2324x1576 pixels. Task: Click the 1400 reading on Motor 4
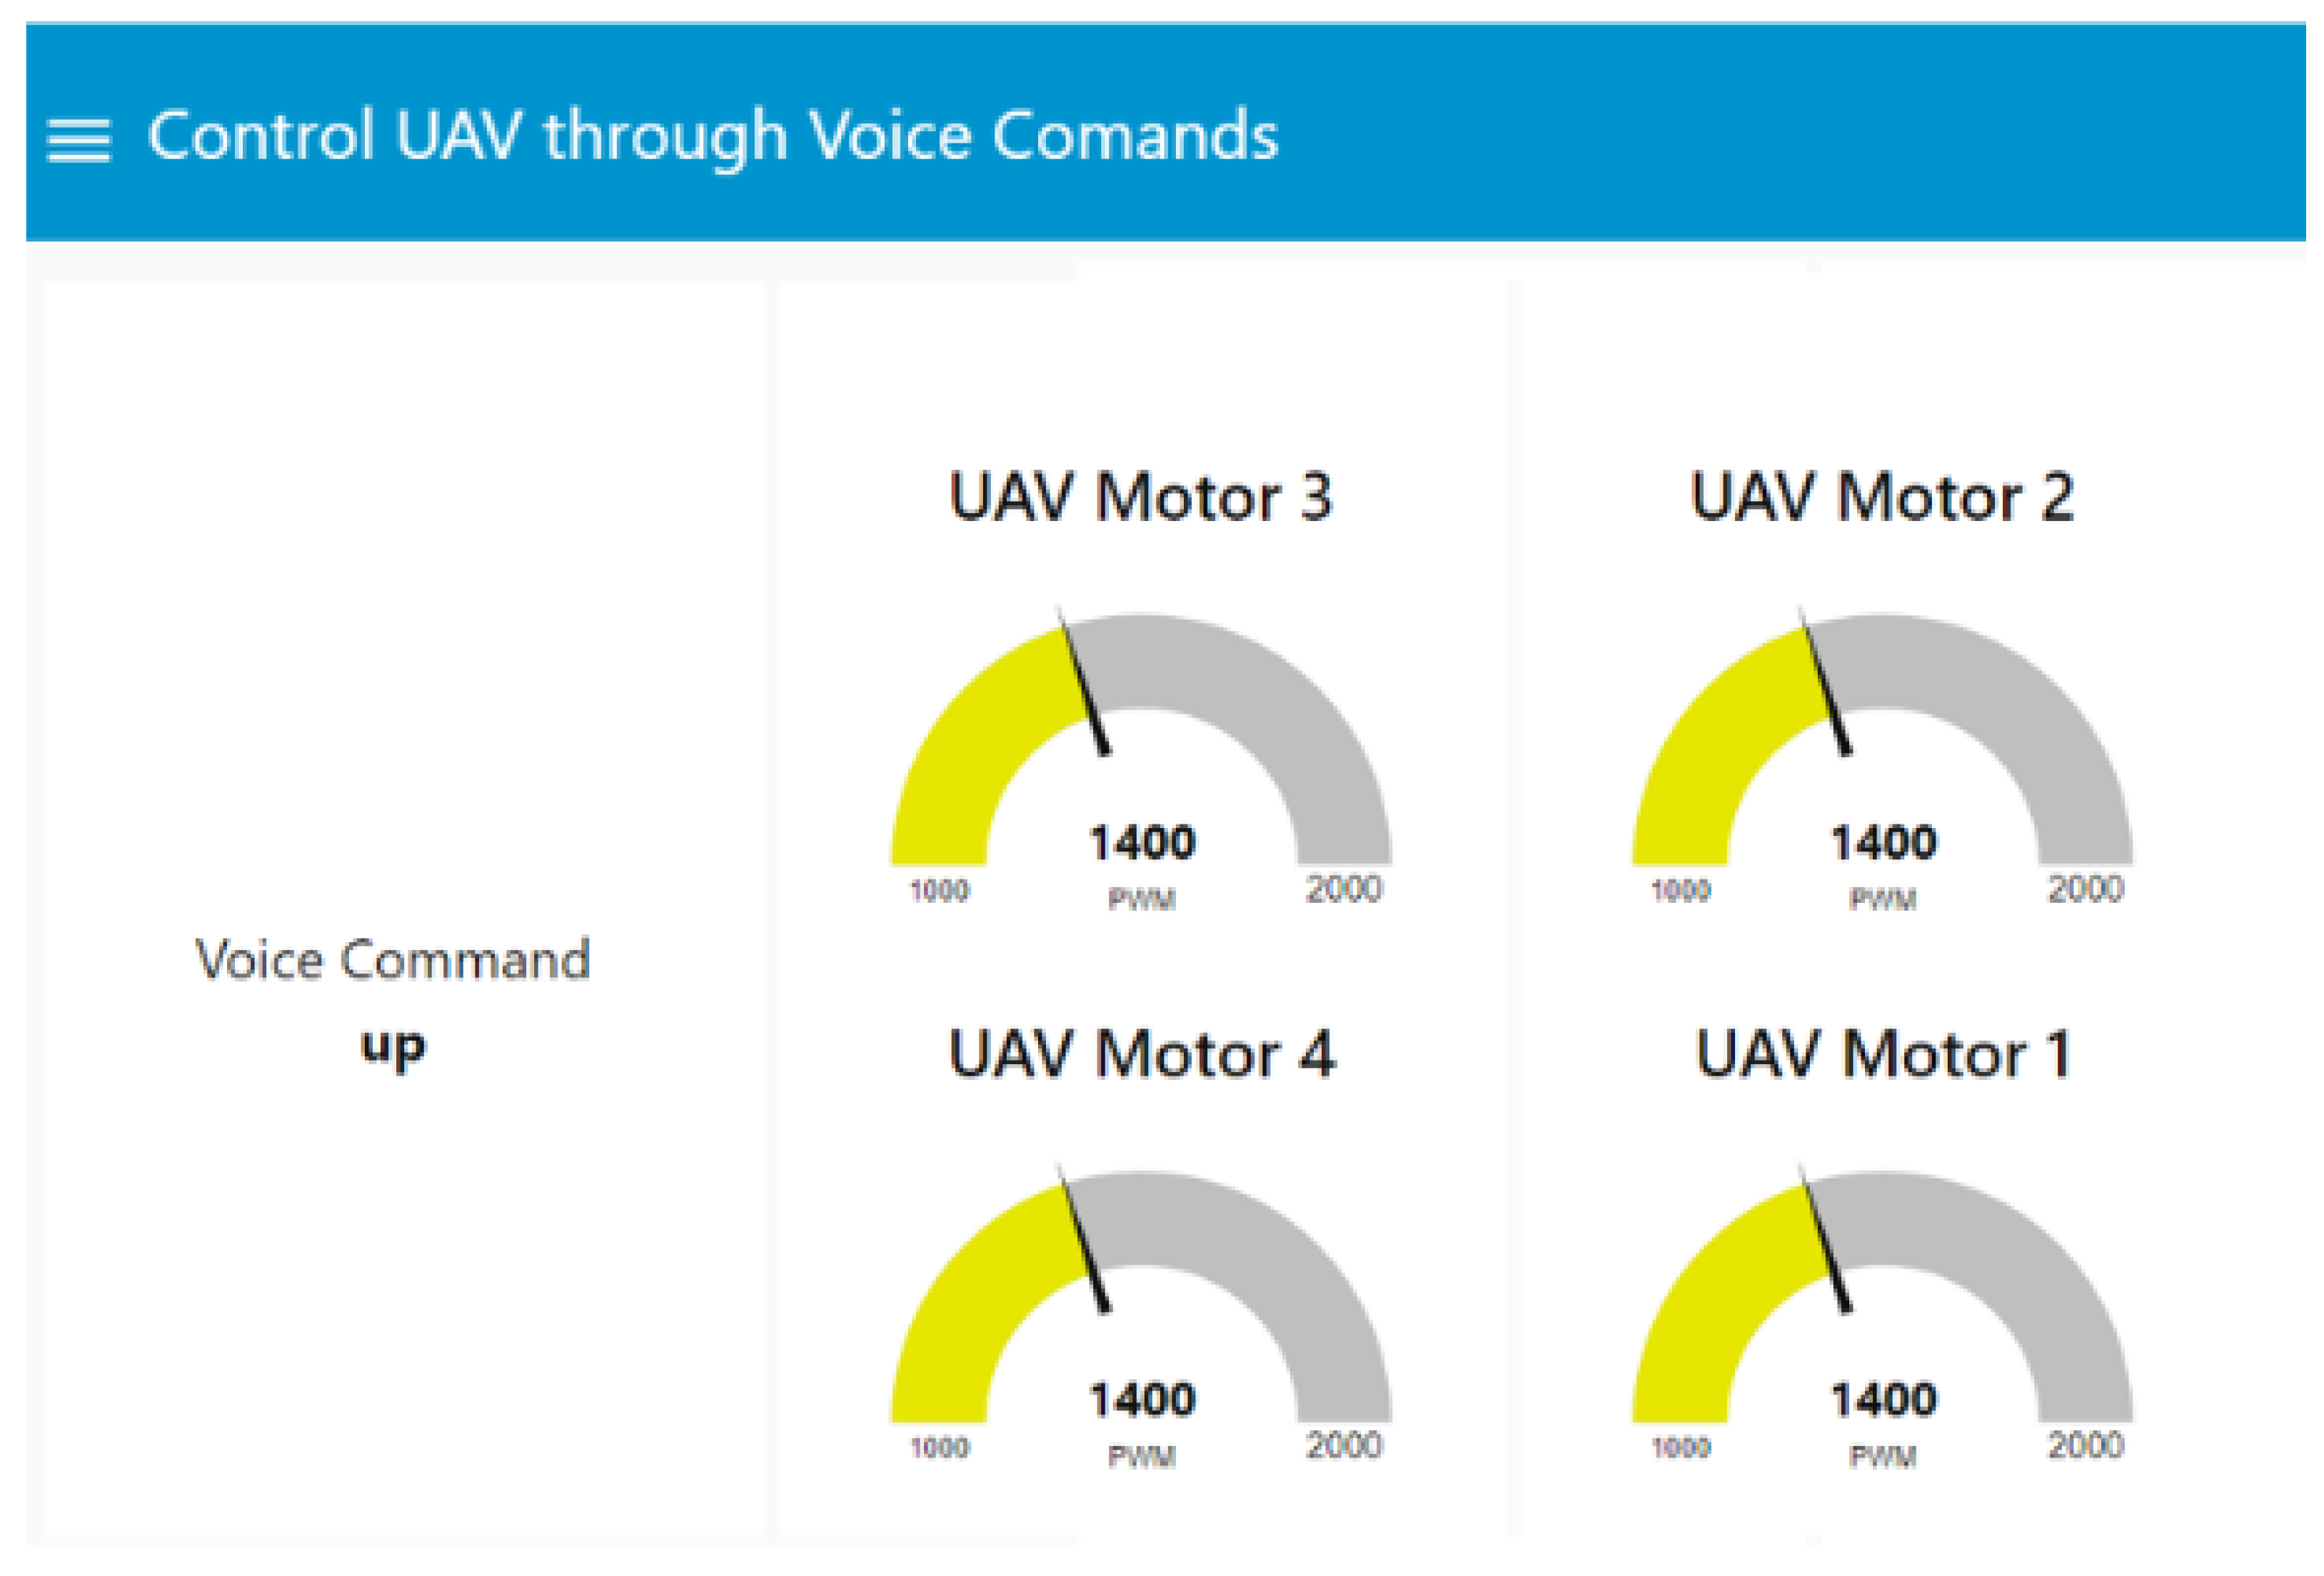click(1141, 1400)
